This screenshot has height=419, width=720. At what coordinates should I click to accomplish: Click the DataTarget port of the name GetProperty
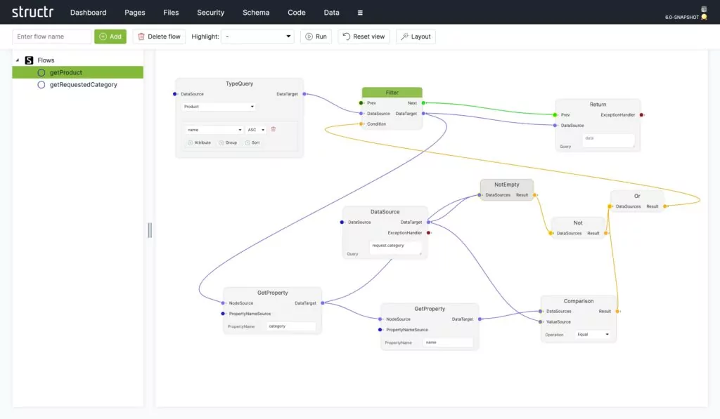(x=480, y=319)
